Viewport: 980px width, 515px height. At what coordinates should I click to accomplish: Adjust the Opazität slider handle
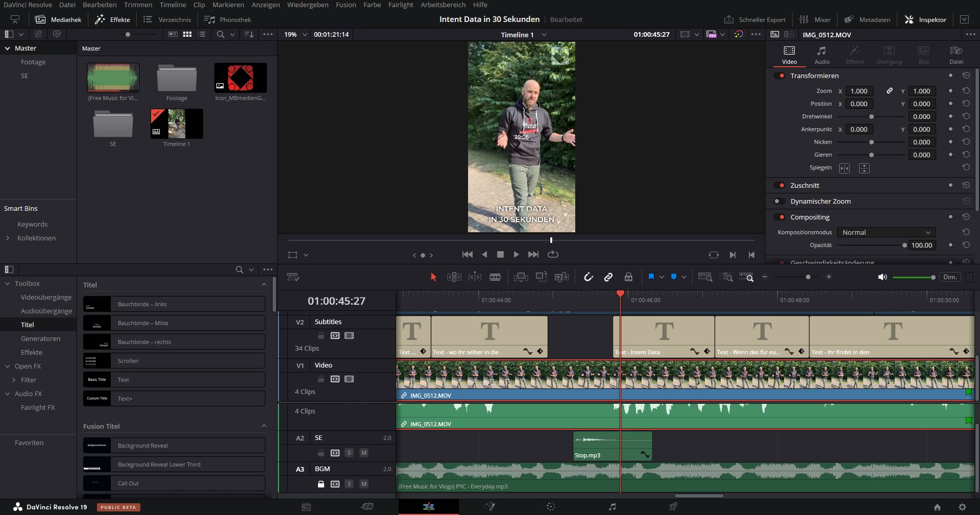pos(904,246)
